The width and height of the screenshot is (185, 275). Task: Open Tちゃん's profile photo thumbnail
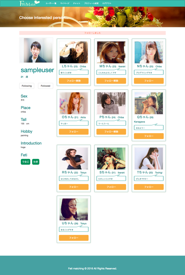pyautogui.click(x=149, y=158)
